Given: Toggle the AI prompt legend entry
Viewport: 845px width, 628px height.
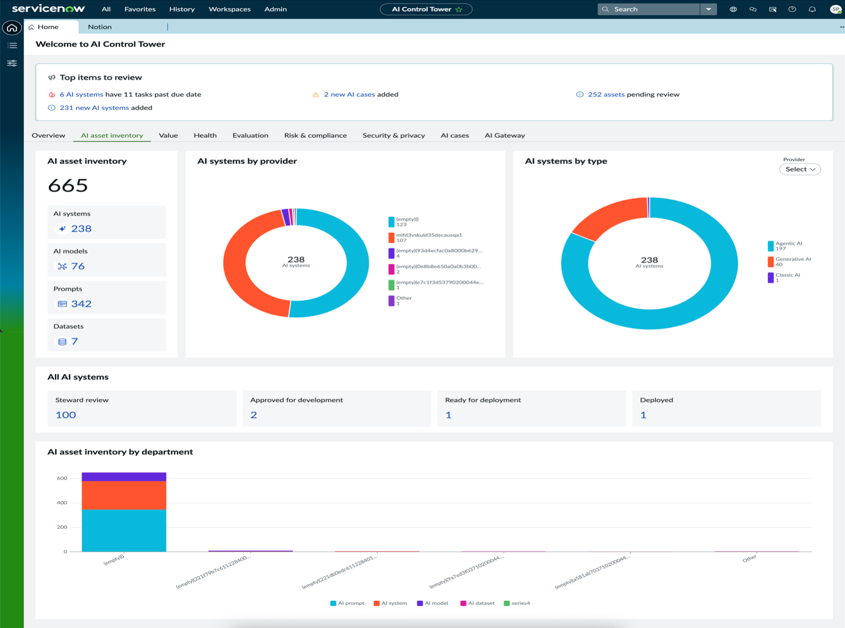Looking at the screenshot, I should click(x=347, y=603).
